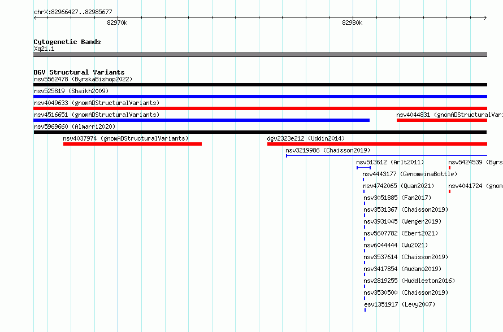Image resolution: width=503 pixels, height=332 pixels.
Task: Click the Cytogenetic Bands track title
Action: click(x=67, y=42)
